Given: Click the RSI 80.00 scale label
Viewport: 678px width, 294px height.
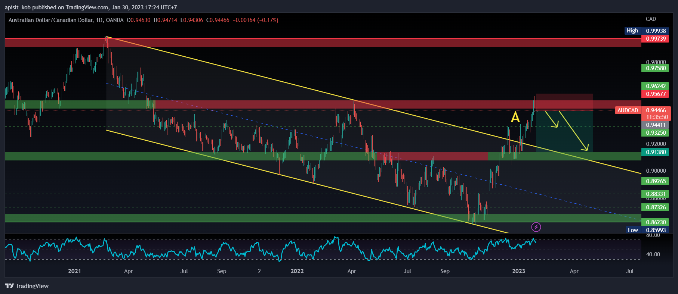Looking at the screenshot, I should click(x=653, y=235).
